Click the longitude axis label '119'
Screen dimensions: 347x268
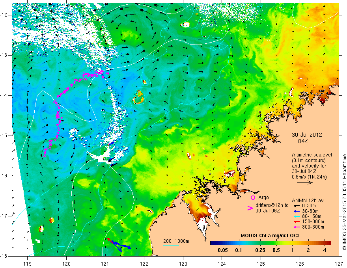click(x=28, y=264)
